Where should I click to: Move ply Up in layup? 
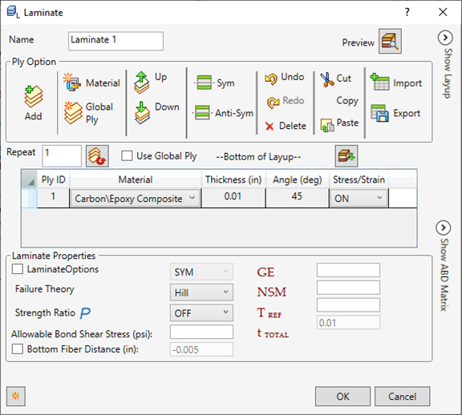142,83
